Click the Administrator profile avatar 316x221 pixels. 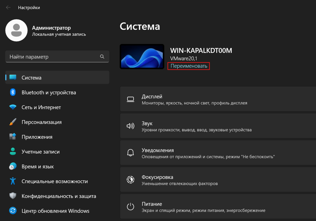pos(16,30)
